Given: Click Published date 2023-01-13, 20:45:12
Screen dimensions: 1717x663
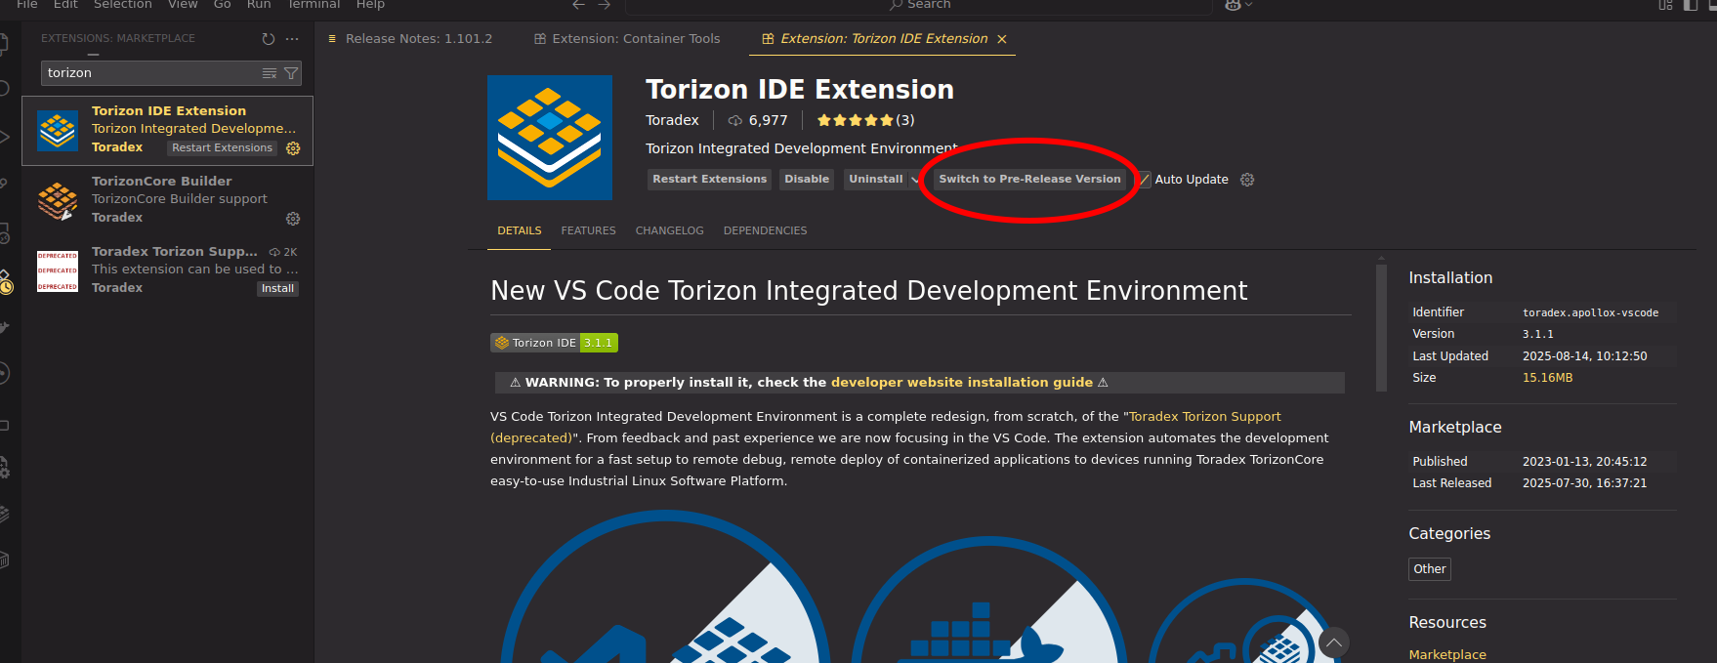Looking at the screenshot, I should pyautogui.click(x=1584, y=462).
